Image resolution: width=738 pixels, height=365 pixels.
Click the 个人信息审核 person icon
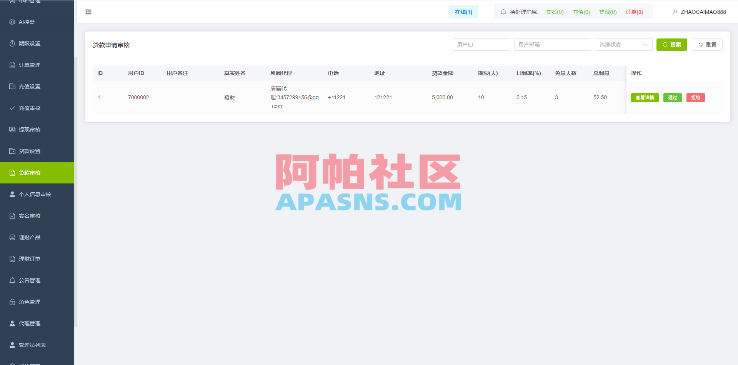click(12, 194)
